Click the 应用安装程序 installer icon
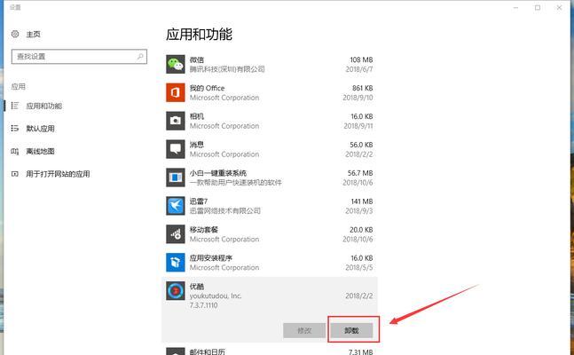Viewport: 574px width, 355px height. pos(176,263)
